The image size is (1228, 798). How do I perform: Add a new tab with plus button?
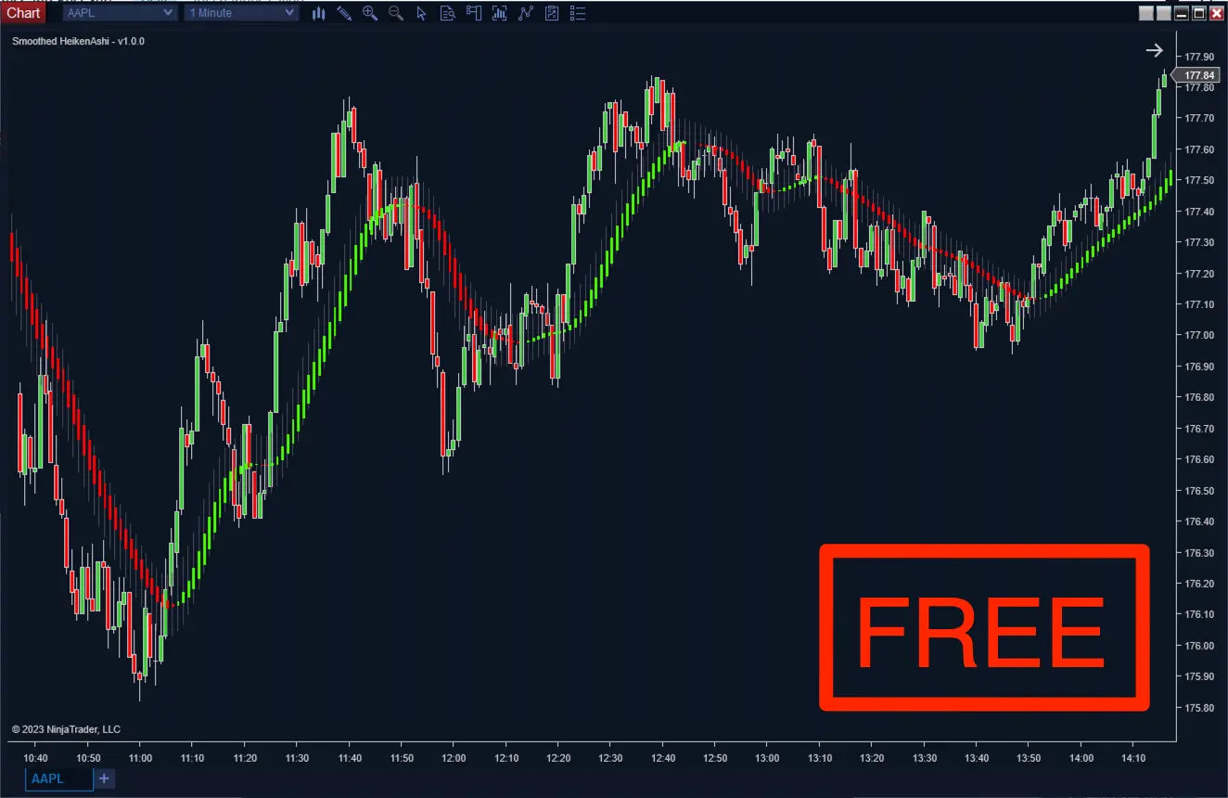(105, 779)
